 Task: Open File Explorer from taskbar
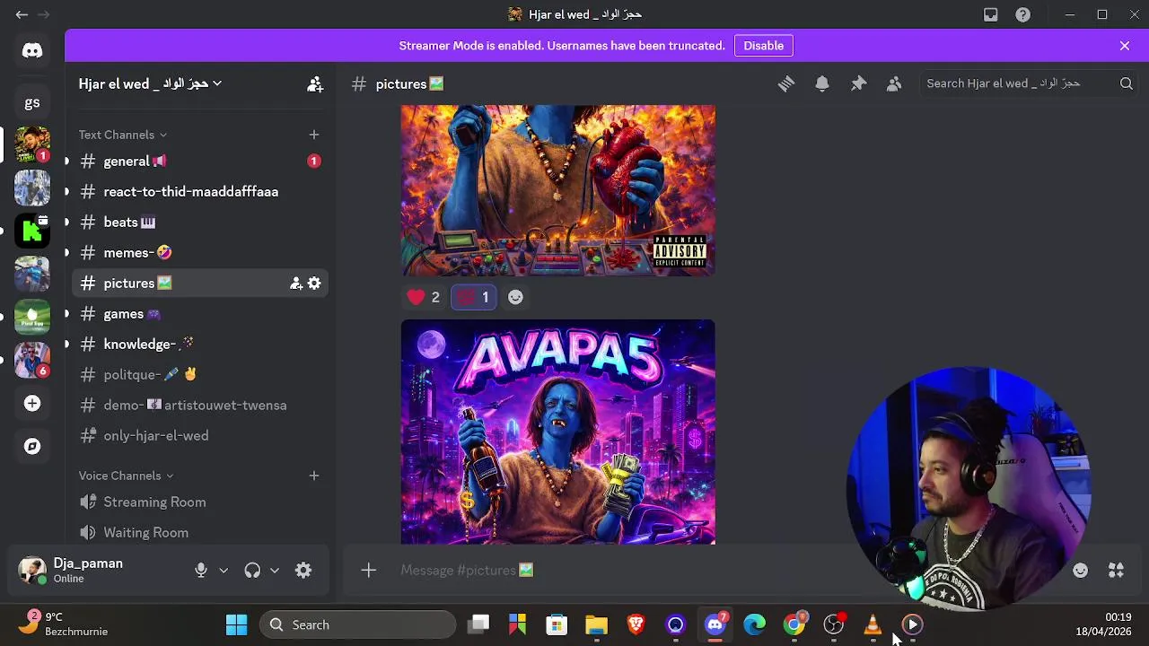click(596, 624)
